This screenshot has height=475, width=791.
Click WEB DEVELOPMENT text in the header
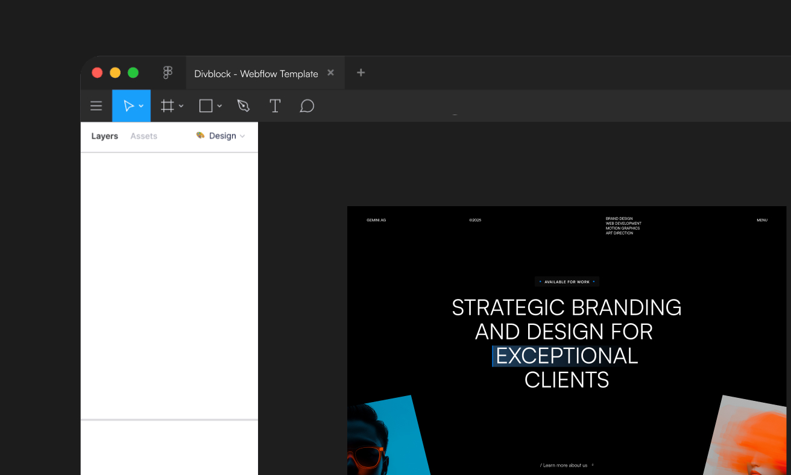(x=623, y=224)
